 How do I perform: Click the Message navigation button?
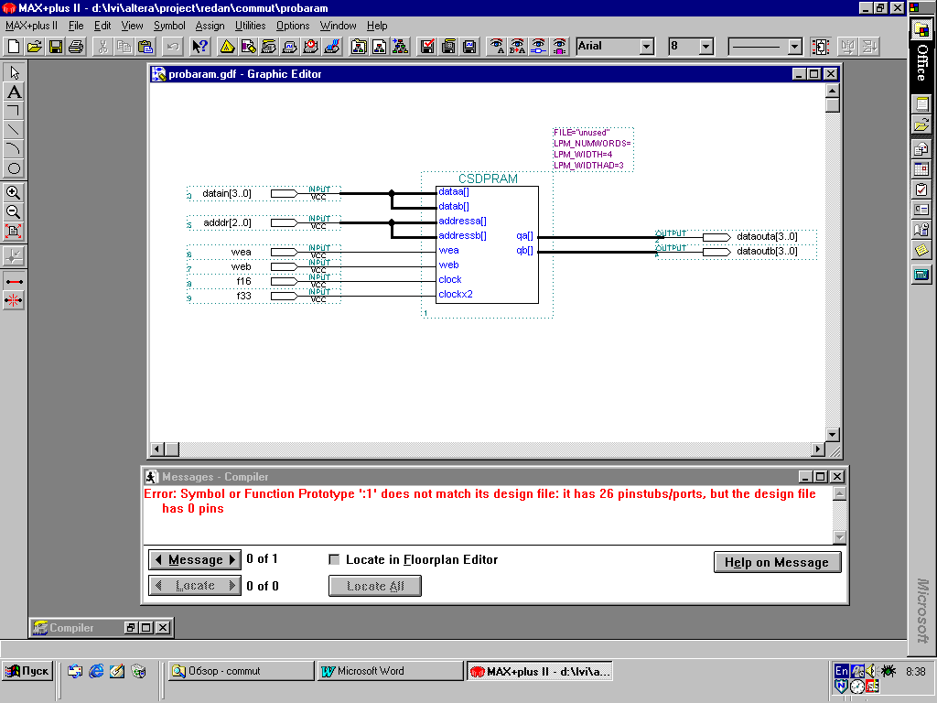tap(195, 559)
